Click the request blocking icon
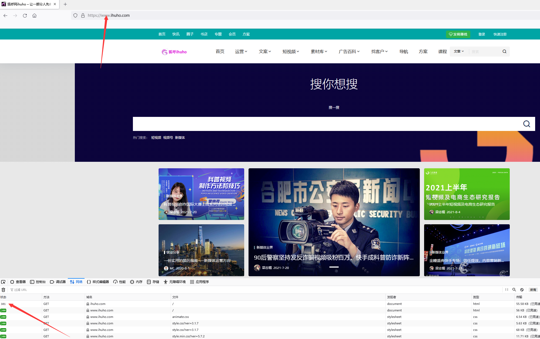 pos(522,290)
